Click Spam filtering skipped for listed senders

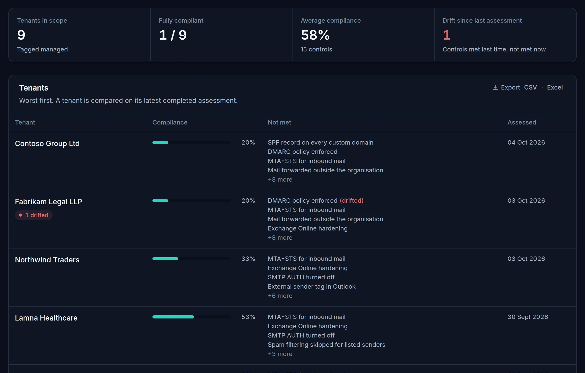point(326,345)
